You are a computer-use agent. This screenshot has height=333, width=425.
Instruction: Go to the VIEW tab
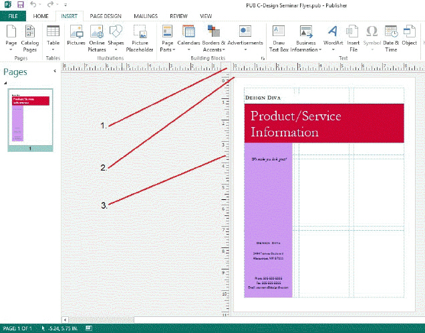click(206, 16)
